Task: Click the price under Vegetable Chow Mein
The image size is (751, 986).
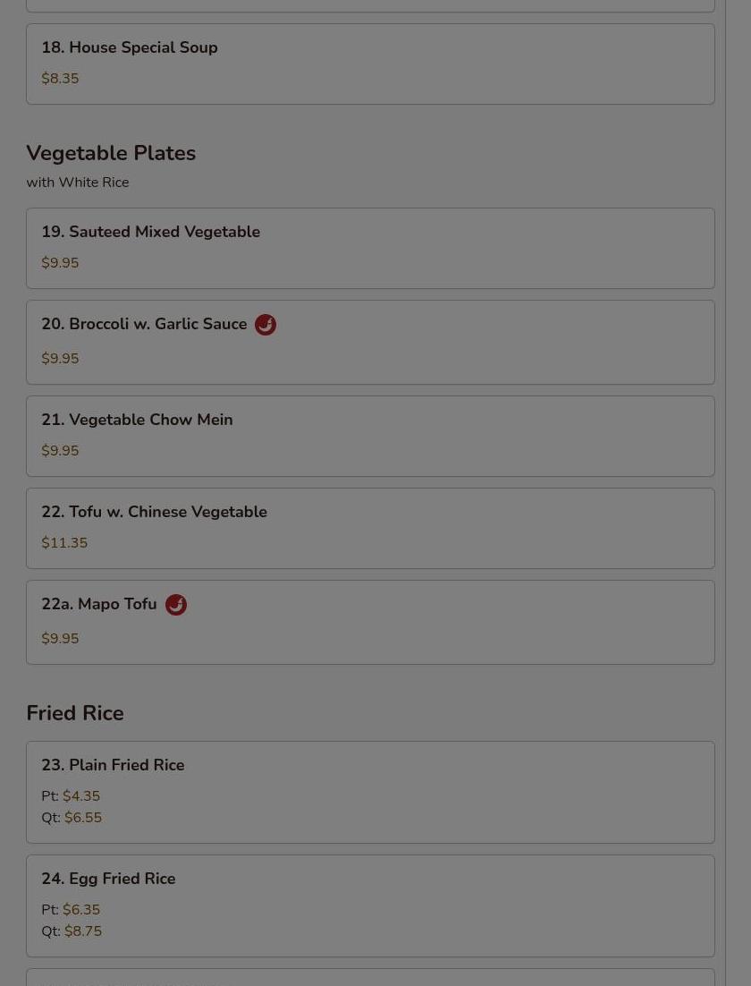Action: click(60, 451)
